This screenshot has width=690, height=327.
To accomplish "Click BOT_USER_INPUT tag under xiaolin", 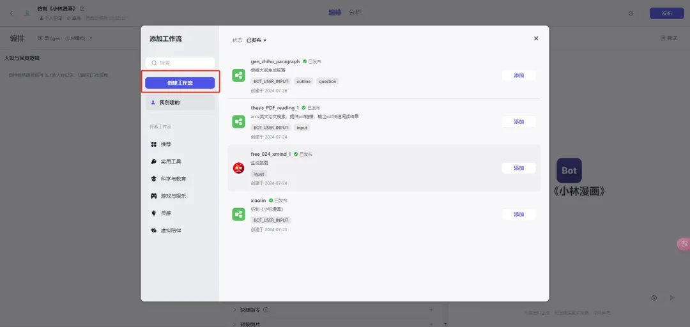I will tap(271, 220).
